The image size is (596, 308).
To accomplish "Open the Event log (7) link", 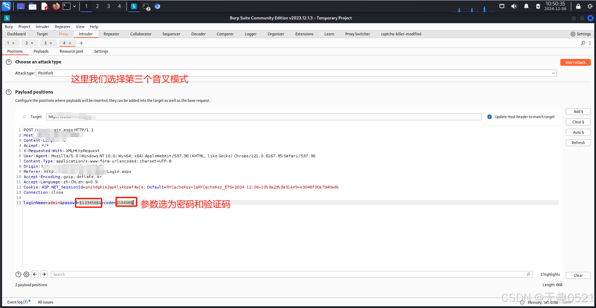I will tap(17, 302).
